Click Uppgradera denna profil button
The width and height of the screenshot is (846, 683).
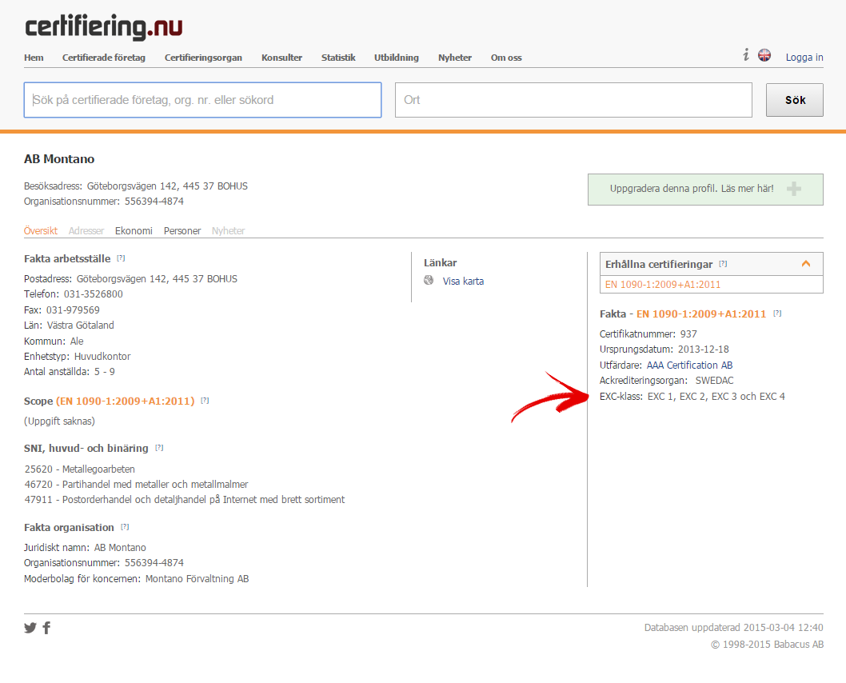(x=705, y=190)
